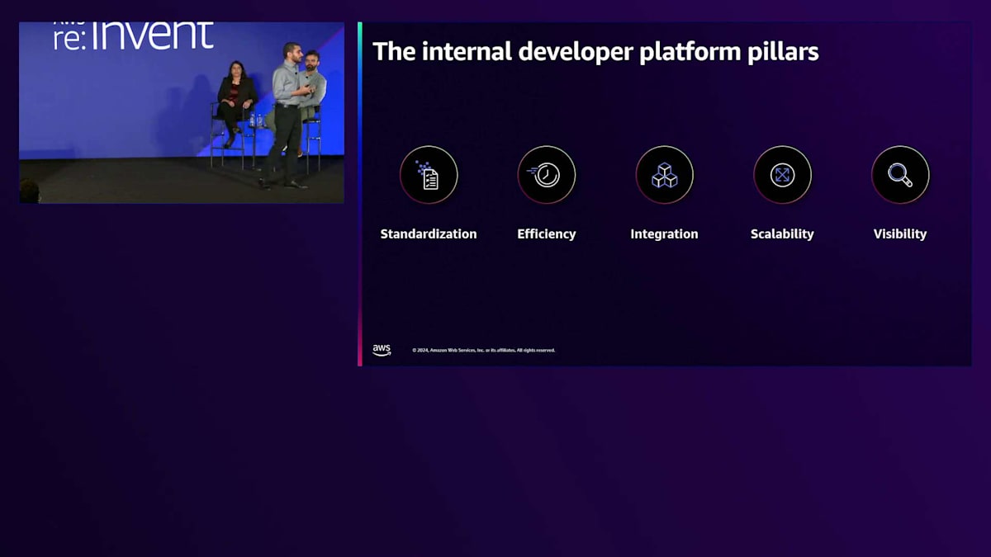Select the Visibility label
Image resolution: width=991 pixels, height=557 pixels.
pos(900,234)
